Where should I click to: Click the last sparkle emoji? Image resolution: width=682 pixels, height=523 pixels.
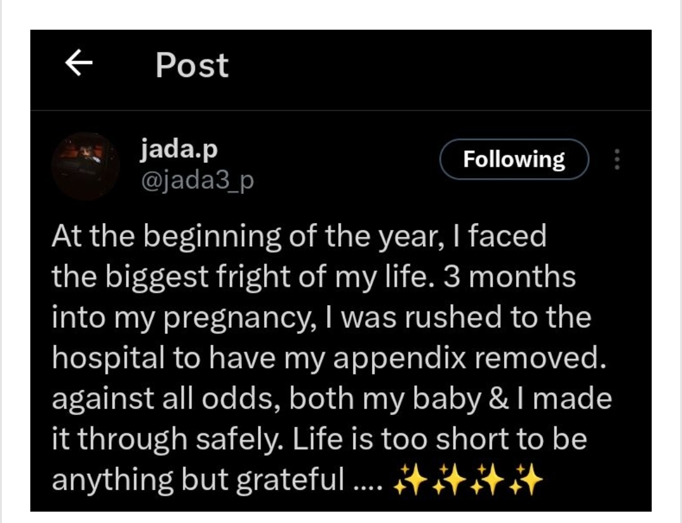coord(525,480)
